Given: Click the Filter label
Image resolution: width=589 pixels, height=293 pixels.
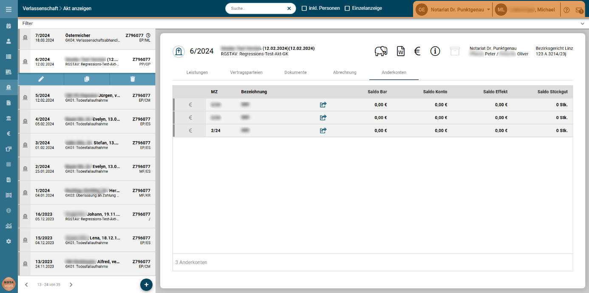Looking at the screenshot, I should (x=28, y=23).
